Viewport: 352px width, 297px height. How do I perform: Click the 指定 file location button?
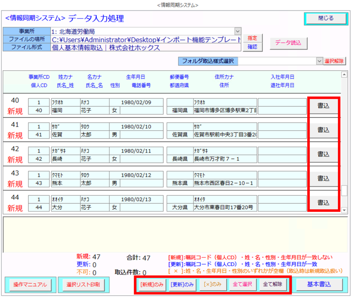[x=252, y=38]
